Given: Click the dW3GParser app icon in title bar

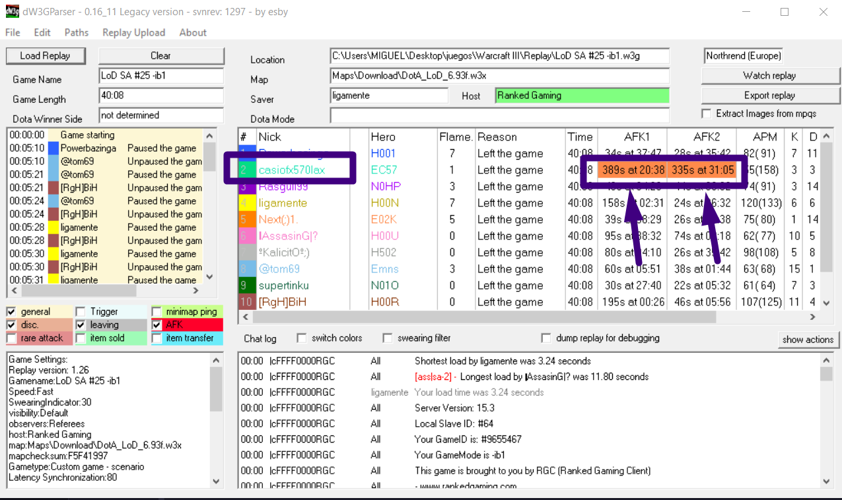Looking at the screenshot, I should point(13,12).
